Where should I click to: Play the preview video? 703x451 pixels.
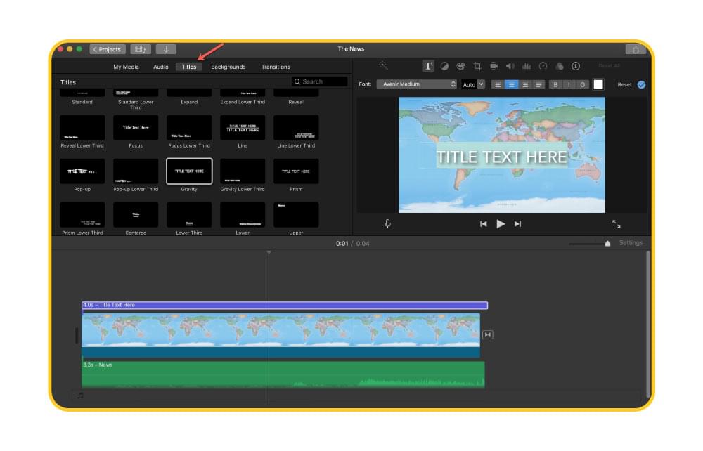501,223
